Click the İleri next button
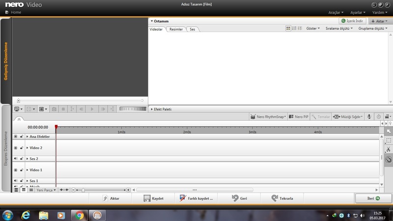Screen dimensions: 393x221 pyautogui.click(x=373, y=198)
